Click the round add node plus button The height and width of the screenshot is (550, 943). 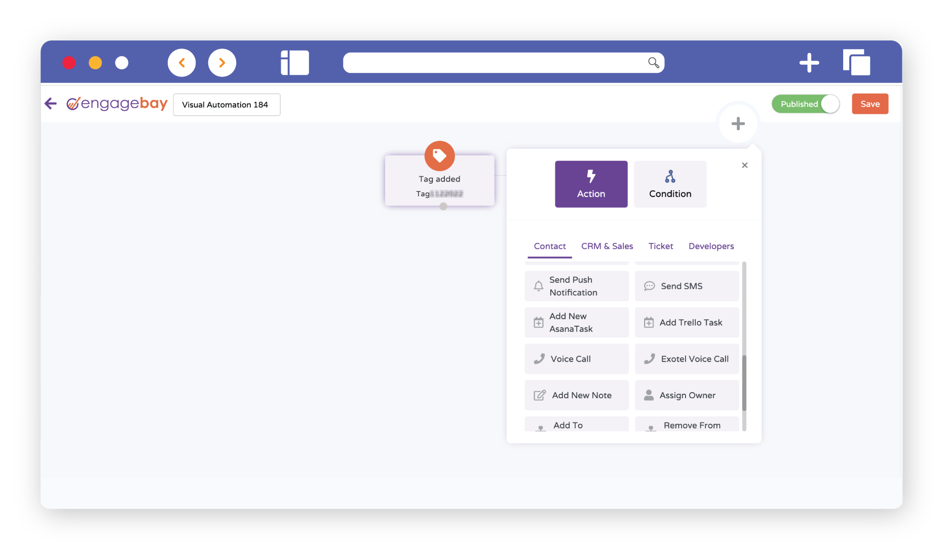738,123
